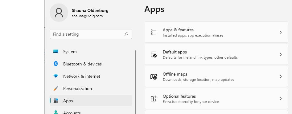Focus the Find a setting search box
The image size is (292, 114).
(x=91, y=34)
